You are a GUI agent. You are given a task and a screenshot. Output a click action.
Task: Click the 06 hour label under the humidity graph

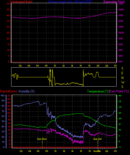[38, 151]
